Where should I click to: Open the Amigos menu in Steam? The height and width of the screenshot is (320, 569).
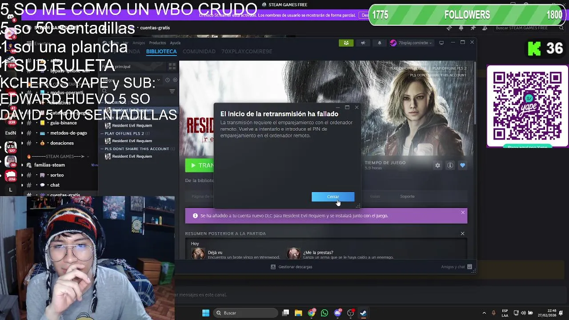139,43
